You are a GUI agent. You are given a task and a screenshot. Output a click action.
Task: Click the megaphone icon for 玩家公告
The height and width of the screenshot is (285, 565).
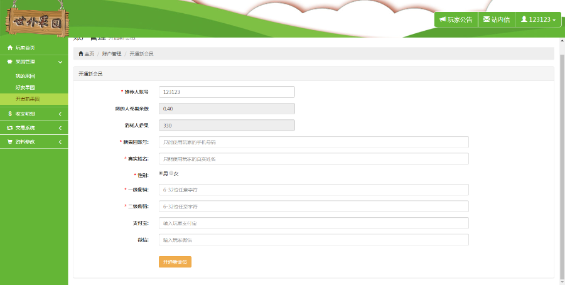click(443, 19)
